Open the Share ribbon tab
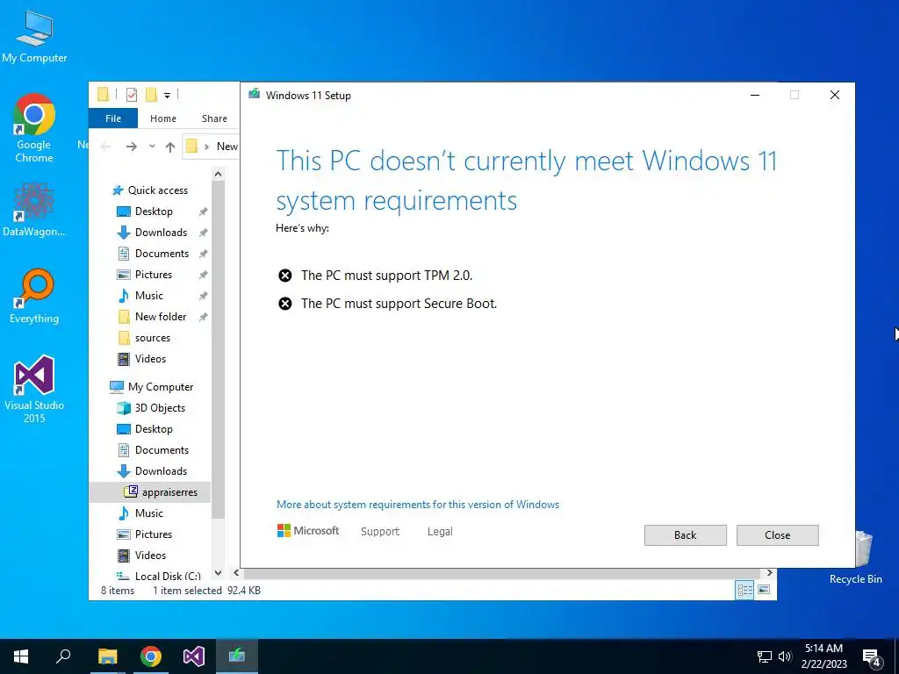Screen dimensions: 899x674 (214, 118)
